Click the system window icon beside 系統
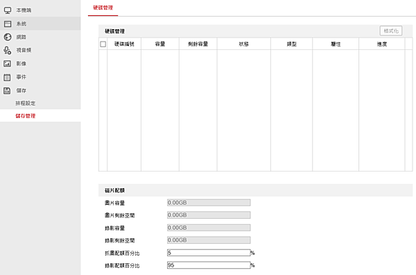The height and width of the screenshot is (275, 416). click(8, 24)
